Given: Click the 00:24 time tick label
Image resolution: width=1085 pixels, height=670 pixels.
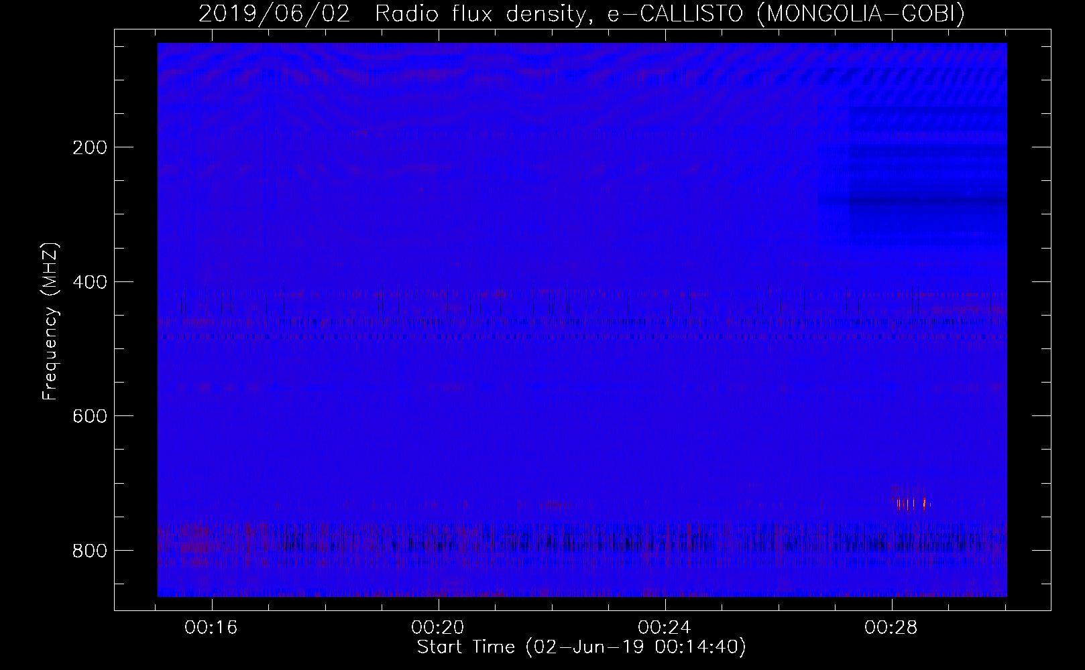Looking at the screenshot, I should coord(665,628).
